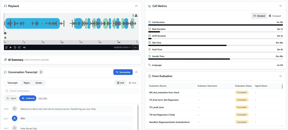Switch metrics to Detailed view
The image size is (288, 130).
(x=259, y=16)
